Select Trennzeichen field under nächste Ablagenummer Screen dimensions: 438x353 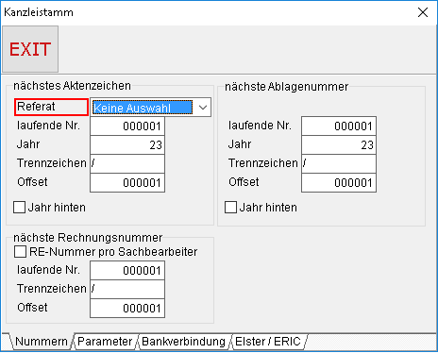tap(339, 163)
